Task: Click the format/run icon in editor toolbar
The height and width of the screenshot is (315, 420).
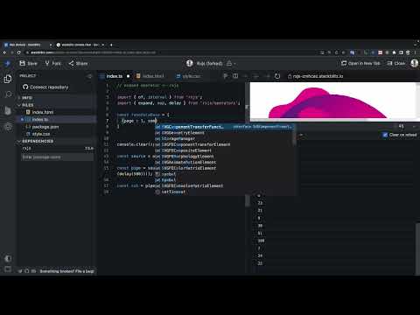Action: click(226, 76)
